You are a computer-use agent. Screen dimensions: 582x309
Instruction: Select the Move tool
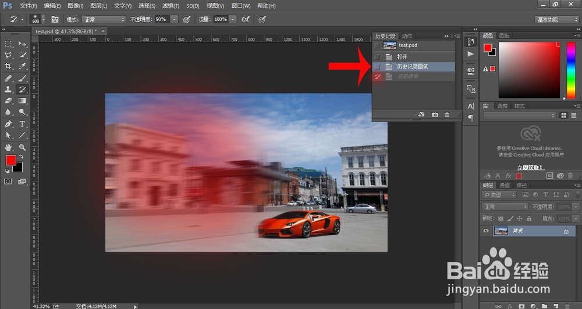pos(22,44)
